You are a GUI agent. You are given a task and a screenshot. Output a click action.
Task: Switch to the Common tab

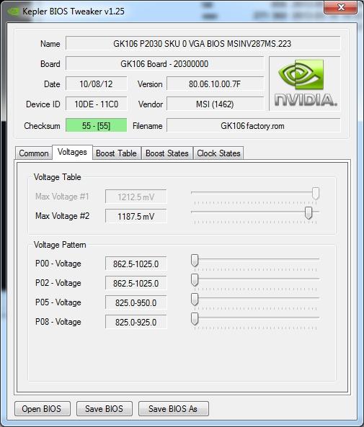[x=34, y=153]
